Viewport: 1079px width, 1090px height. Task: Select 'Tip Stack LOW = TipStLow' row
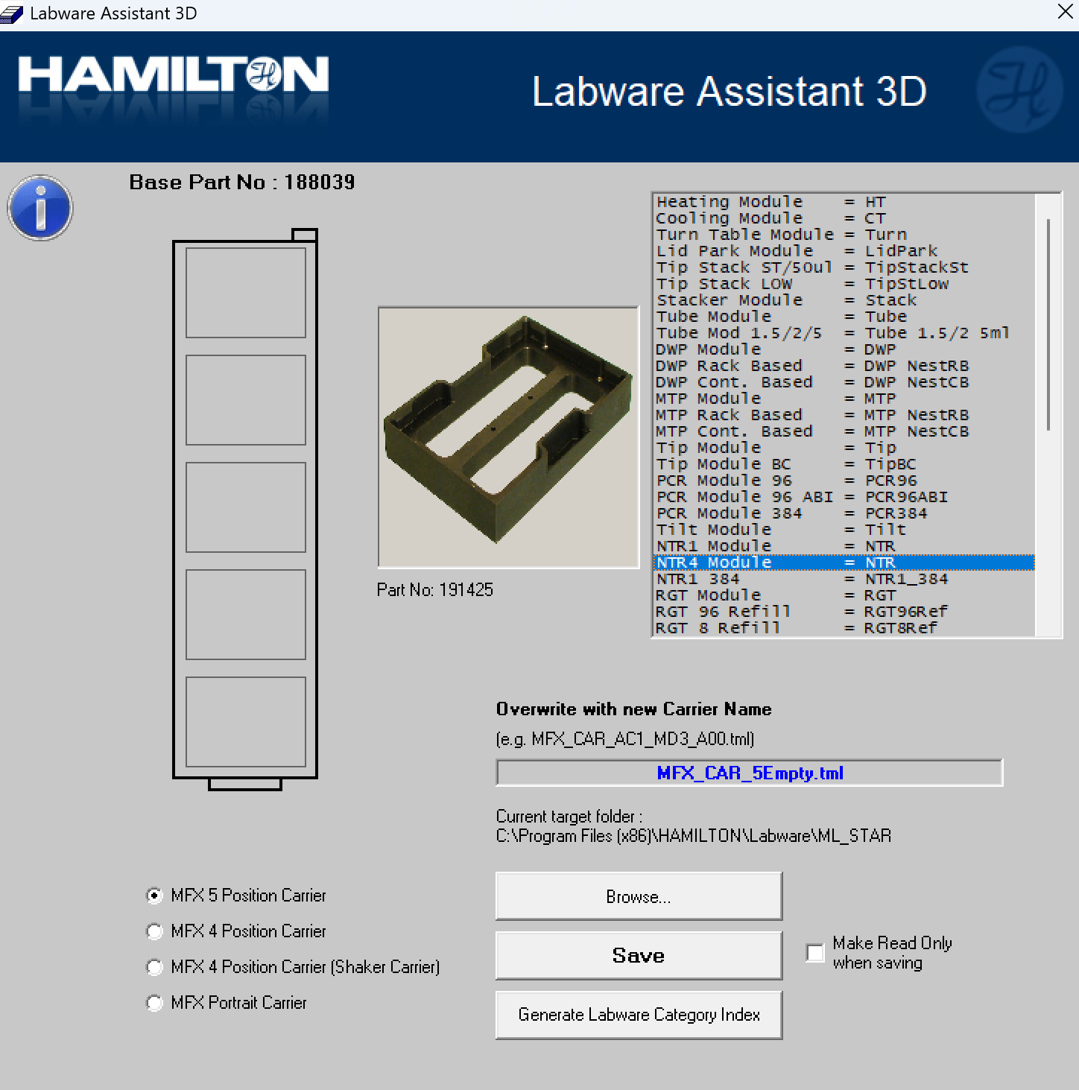(844, 284)
